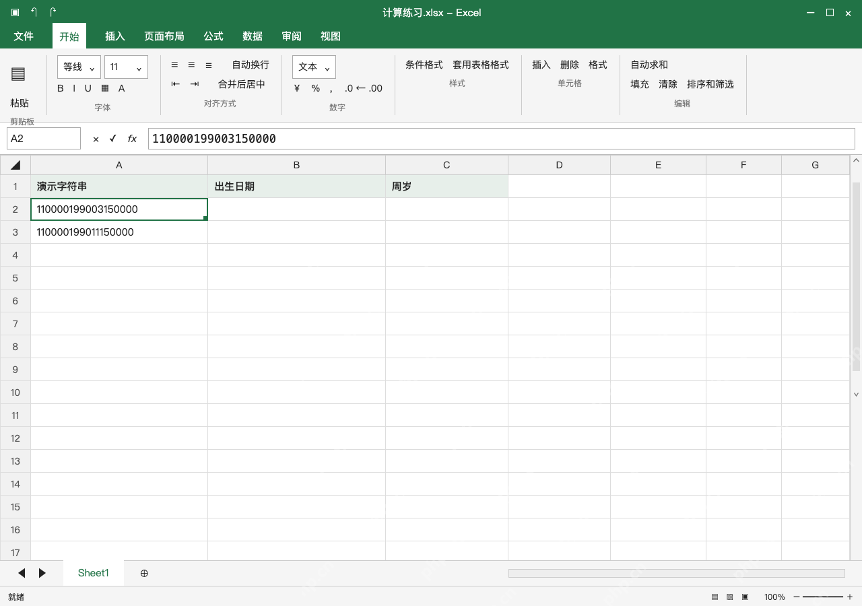Click the save icon in the title bar

tap(15, 12)
